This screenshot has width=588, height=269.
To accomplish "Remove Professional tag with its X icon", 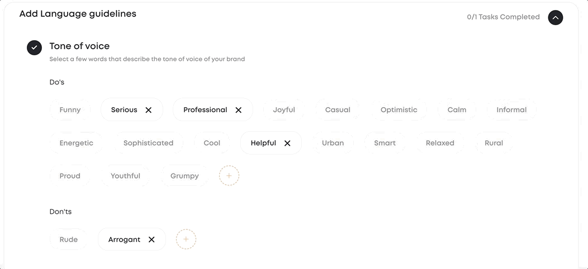I will tap(239, 110).
